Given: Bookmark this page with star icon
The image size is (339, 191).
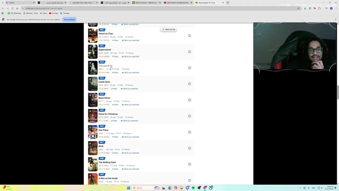Looking at the screenshot, I should pyautogui.click(x=298, y=8).
